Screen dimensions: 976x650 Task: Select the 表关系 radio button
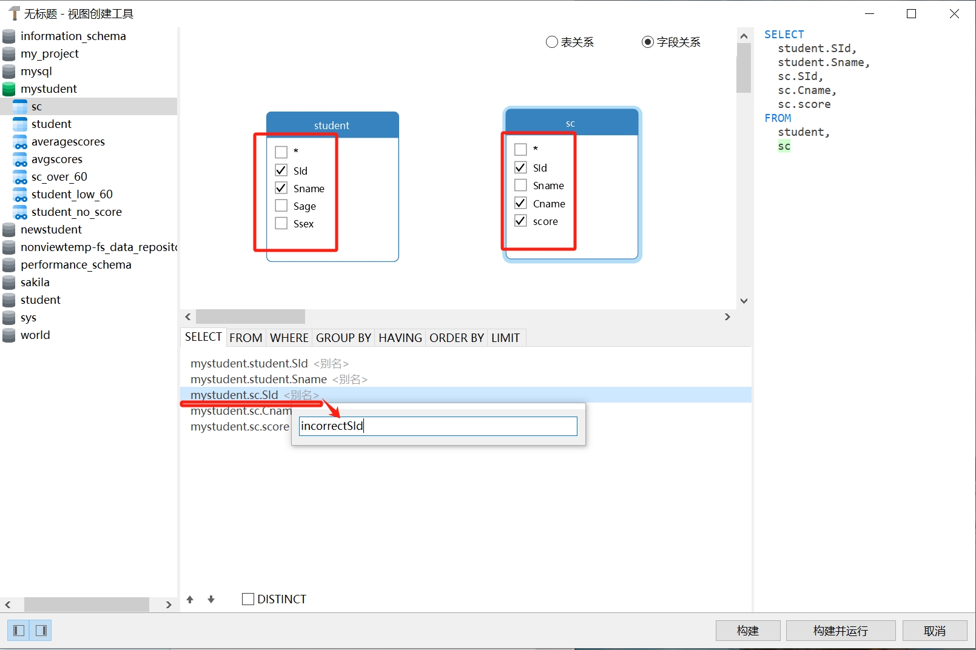click(551, 42)
